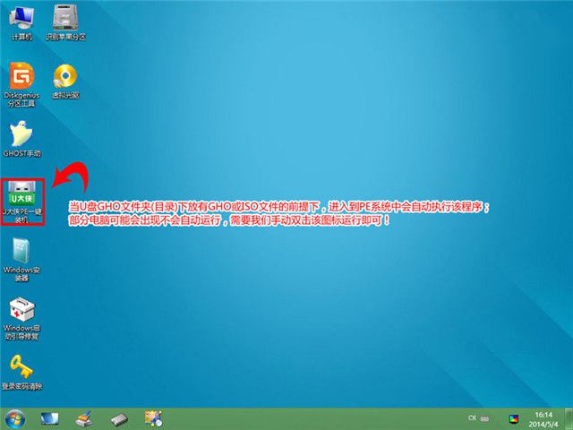Viewport: 573px width, 430px height.
Task: Click the red instruction text on desktop
Action: point(279,212)
